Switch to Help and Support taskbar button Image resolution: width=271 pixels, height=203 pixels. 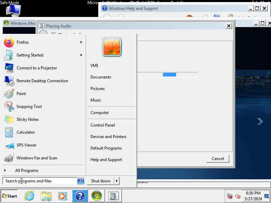tap(80, 196)
